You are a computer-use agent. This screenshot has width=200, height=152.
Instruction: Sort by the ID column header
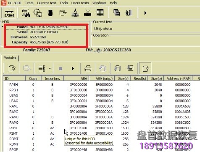pos(14,78)
